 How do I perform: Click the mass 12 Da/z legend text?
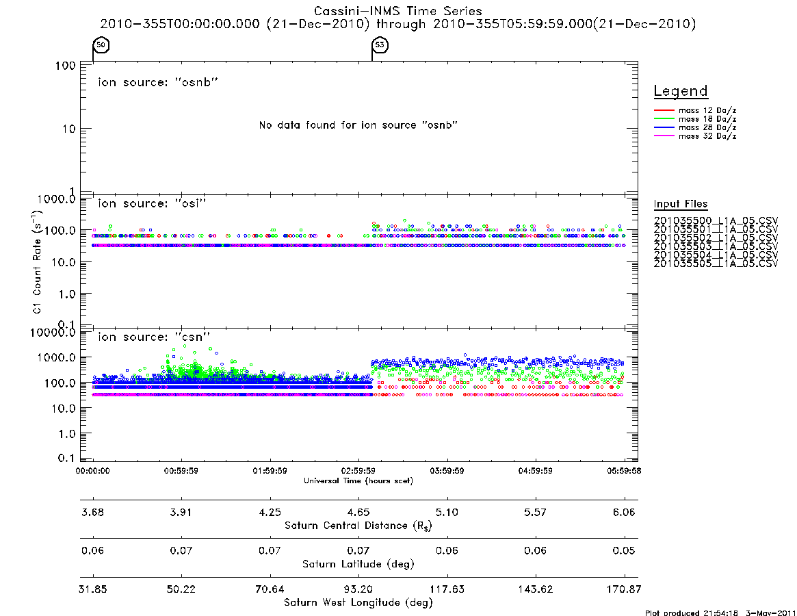point(707,110)
